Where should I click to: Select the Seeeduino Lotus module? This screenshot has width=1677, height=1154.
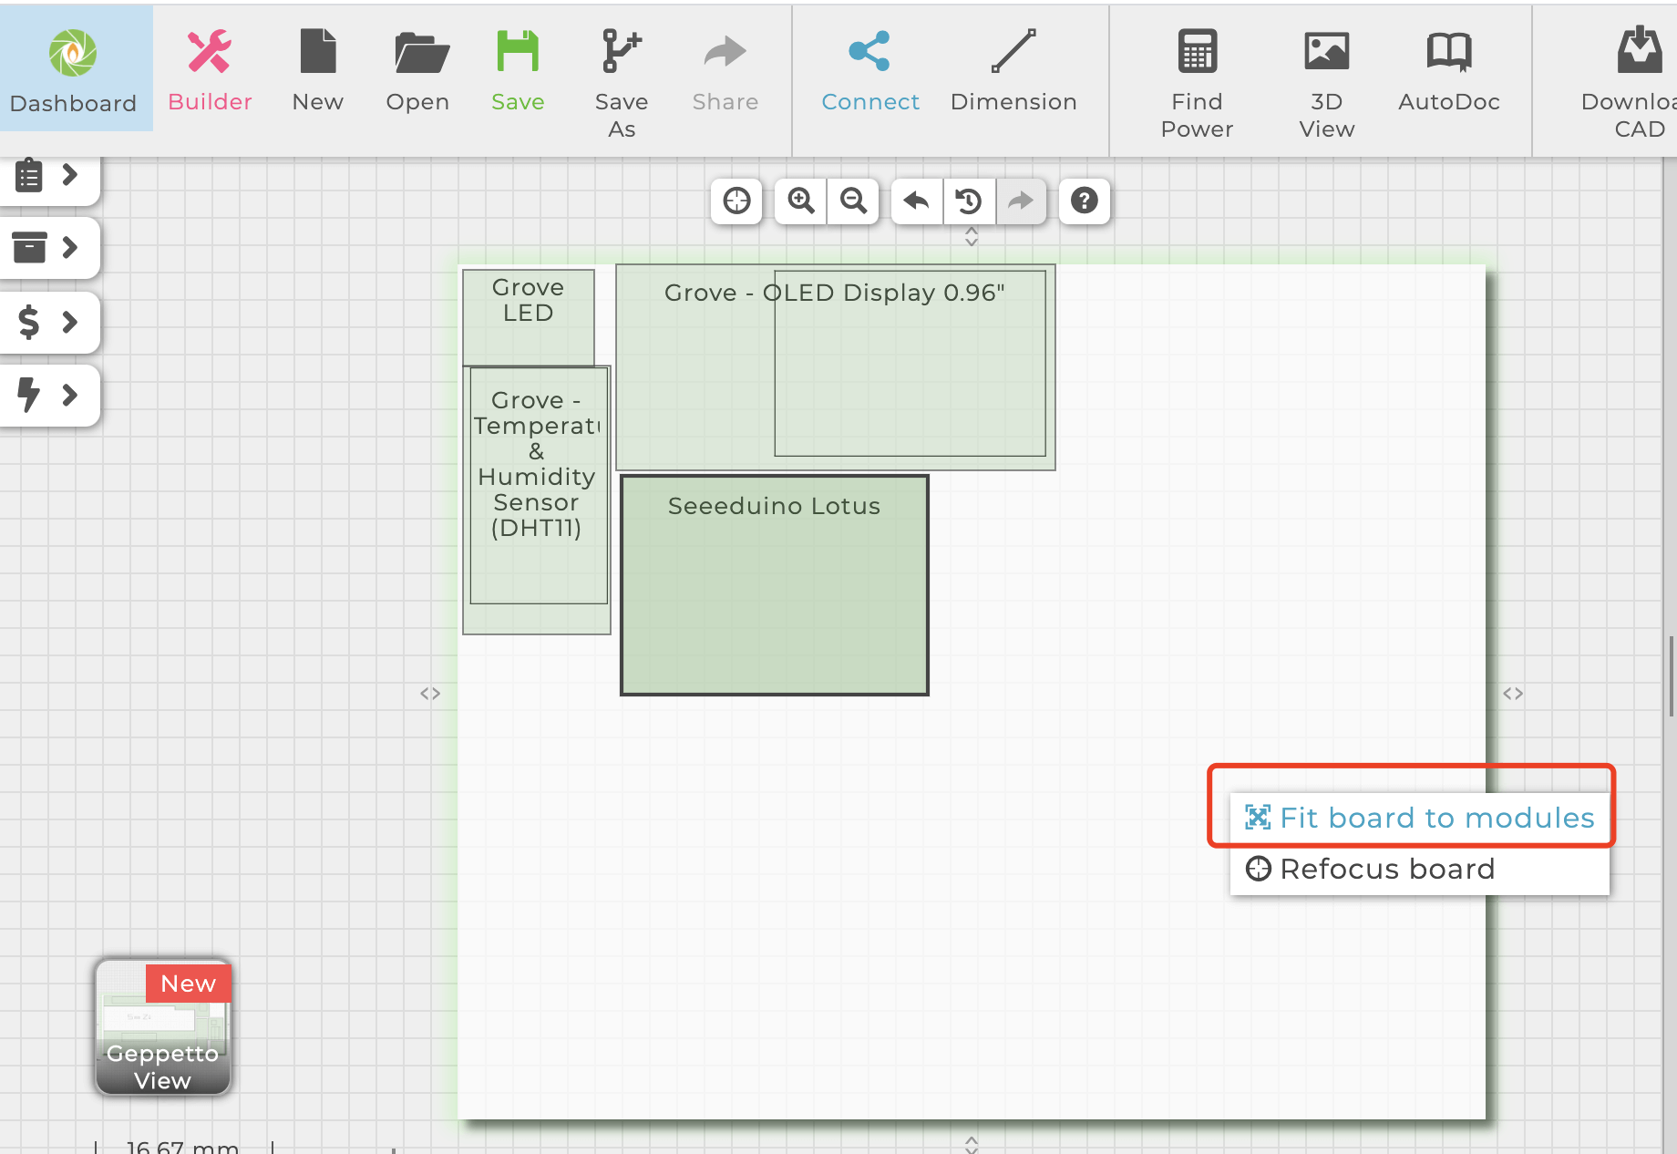pyautogui.click(x=774, y=585)
